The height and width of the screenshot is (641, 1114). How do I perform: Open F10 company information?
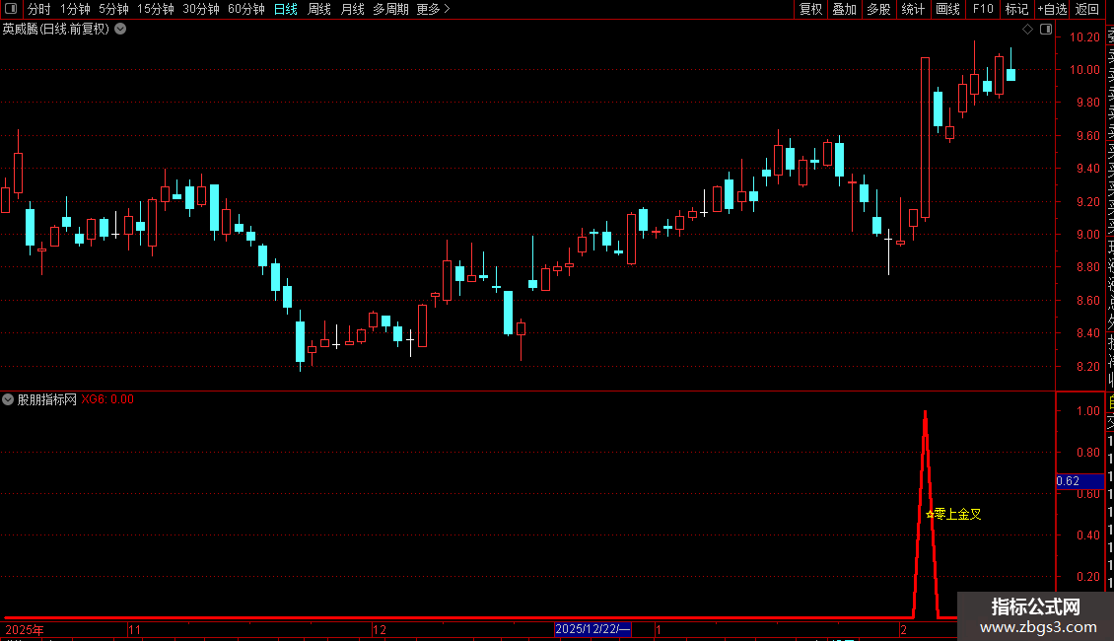[983, 9]
